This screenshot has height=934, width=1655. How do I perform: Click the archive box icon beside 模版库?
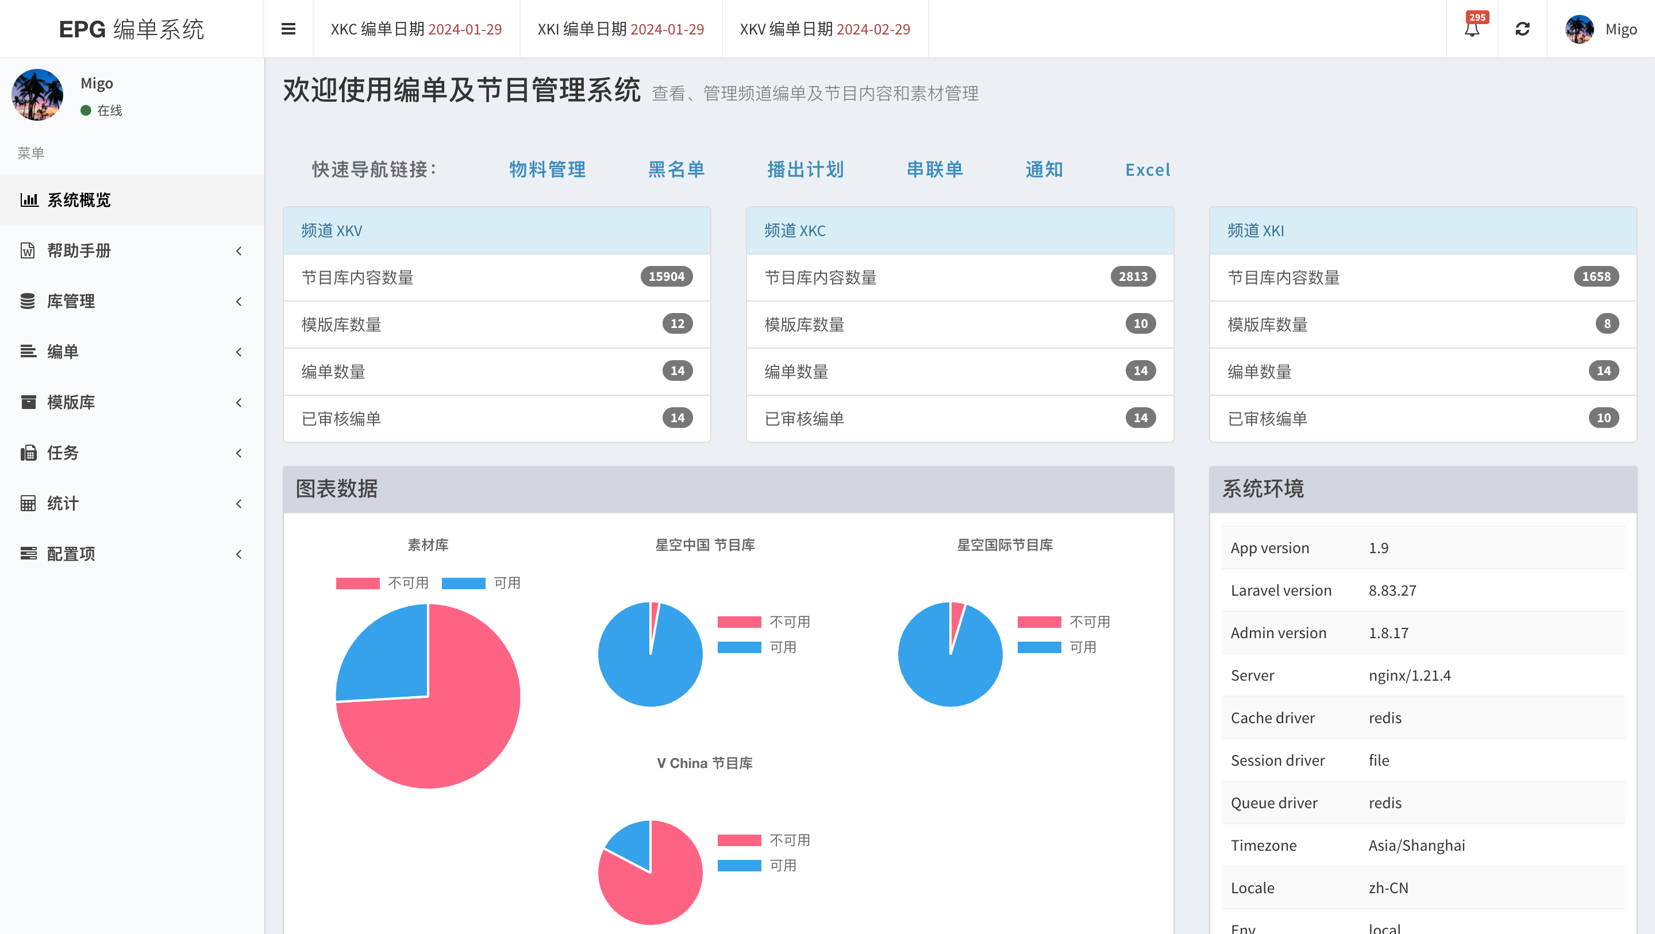[x=28, y=402]
